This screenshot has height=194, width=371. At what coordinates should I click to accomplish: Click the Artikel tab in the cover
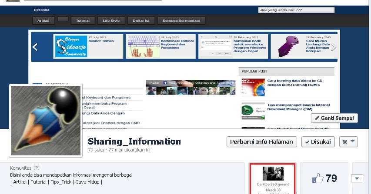tap(43, 20)
